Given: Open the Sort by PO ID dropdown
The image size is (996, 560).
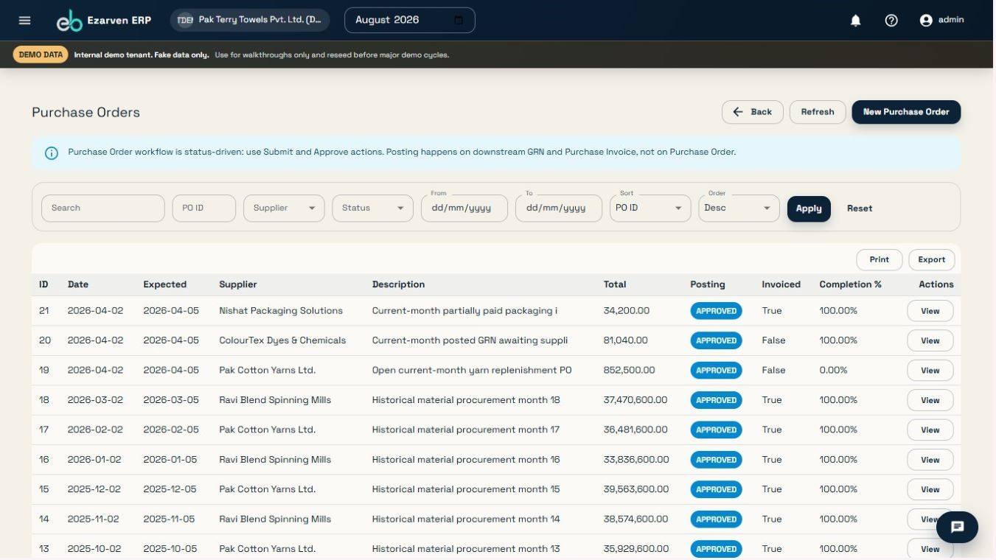Looking at the screenshot, I should tap(650, 209).
